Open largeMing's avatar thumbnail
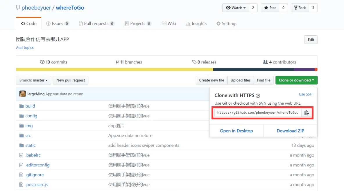344x191 pixels. [22, 94]
